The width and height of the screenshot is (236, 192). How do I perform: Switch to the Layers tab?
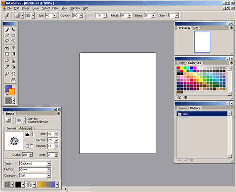coord(183,108)
